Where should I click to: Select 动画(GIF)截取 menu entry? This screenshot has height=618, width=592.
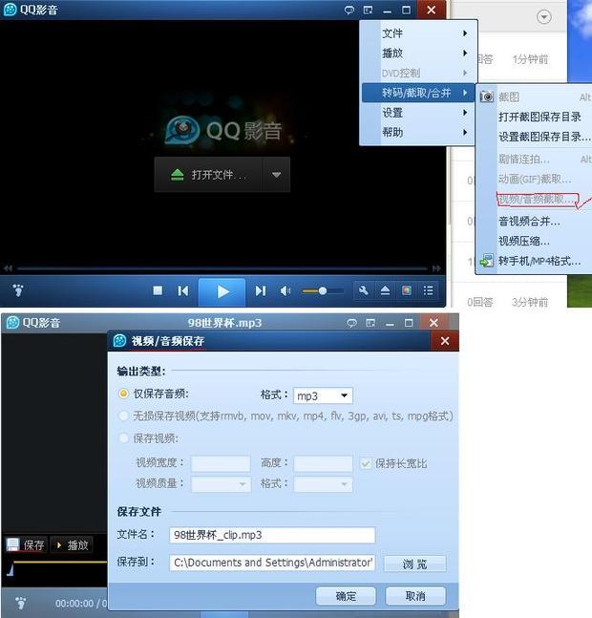click(x=535, y=180)
